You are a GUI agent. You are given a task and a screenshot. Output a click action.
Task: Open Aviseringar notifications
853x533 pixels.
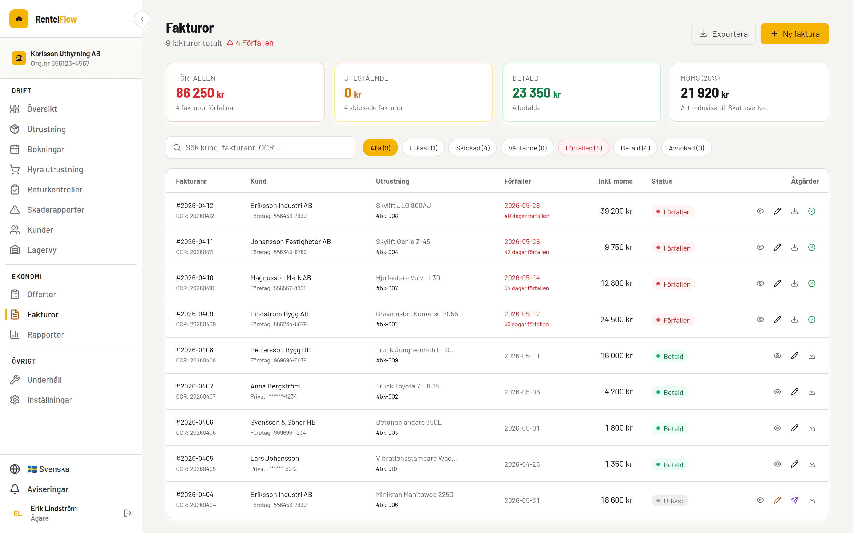coord(70,489)
